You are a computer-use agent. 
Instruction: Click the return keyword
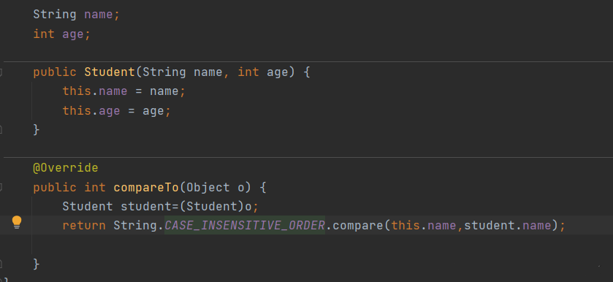[84, 226]
